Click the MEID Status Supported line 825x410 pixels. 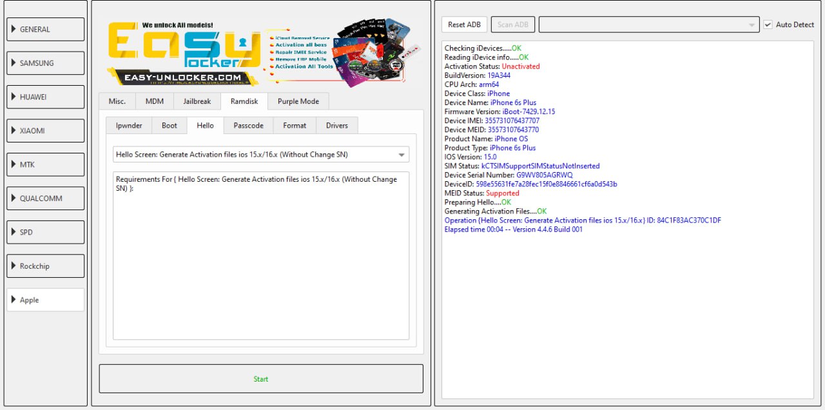click(x=482, y=193)
